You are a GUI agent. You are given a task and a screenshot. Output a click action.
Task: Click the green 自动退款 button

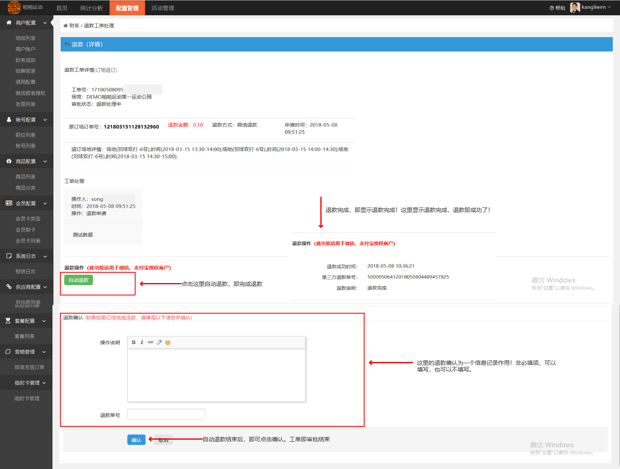pos(79,280)
